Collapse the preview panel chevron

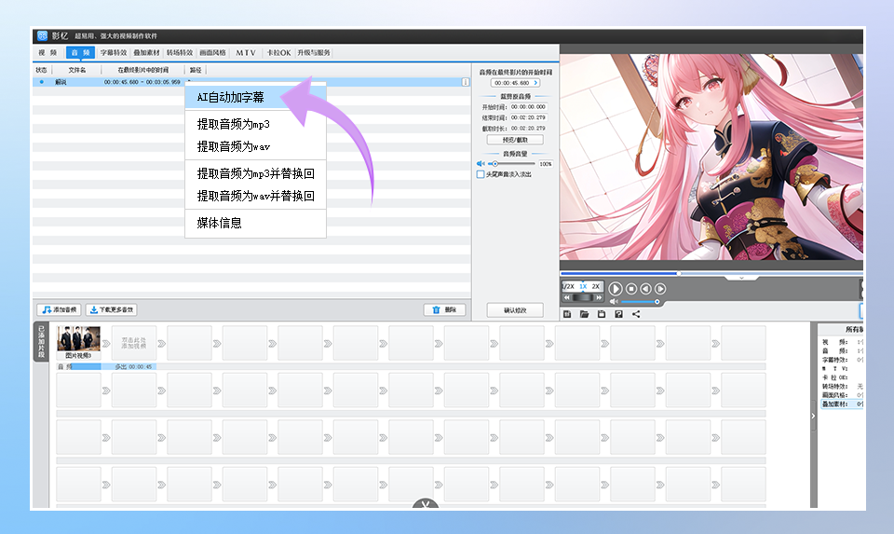[741, 278]
